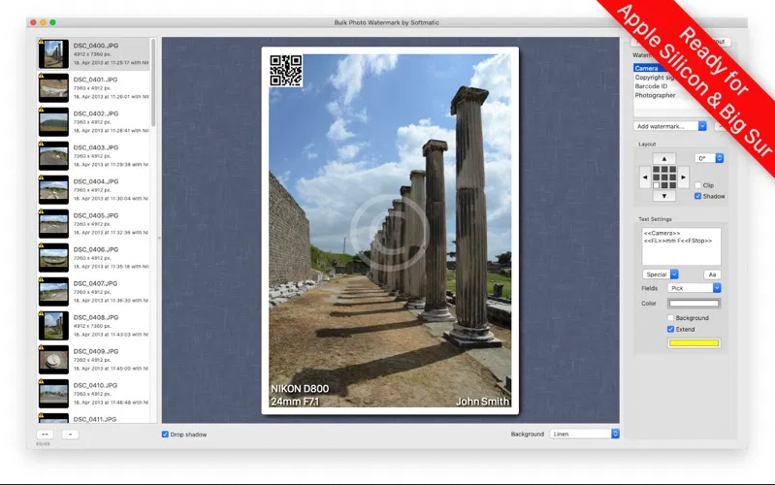This screenshot has height=485, width=775.
Task: Enable the Clip checkbox
Action: (x=698, y=184)
